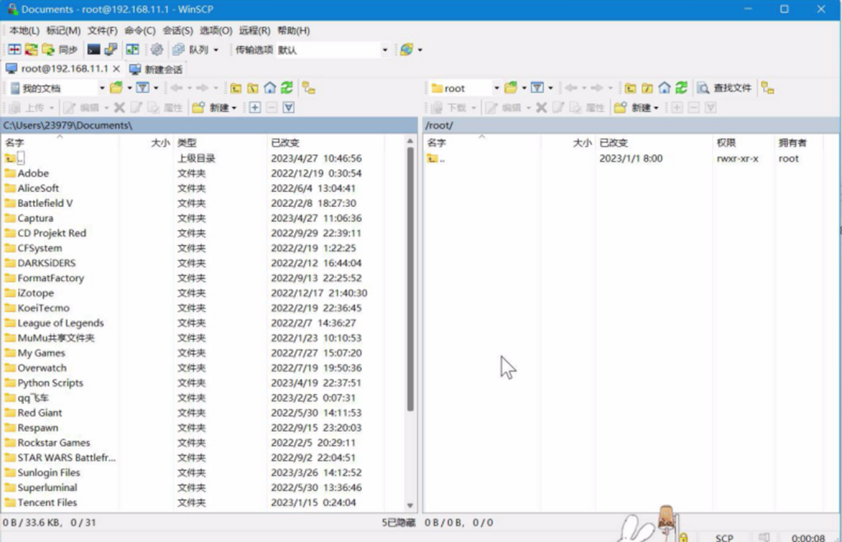Click the panel layout icon beside PuTTY

(132, 50)
